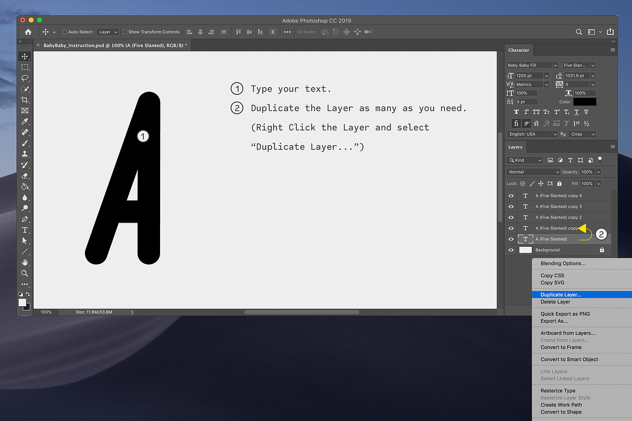Select the Rectangular Marquee tool
The height and width of the screenshot is (421, 632).
24,67
